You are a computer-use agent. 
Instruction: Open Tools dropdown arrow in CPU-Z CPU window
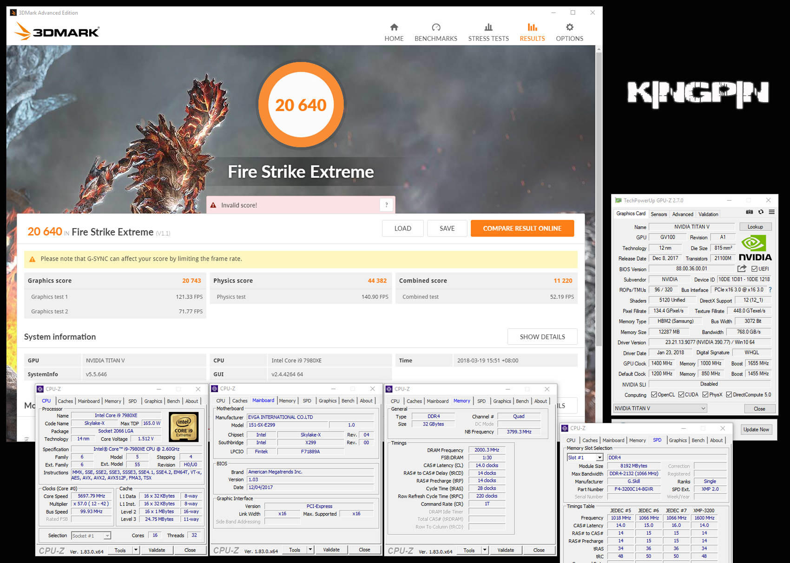[x=136, y=550]
